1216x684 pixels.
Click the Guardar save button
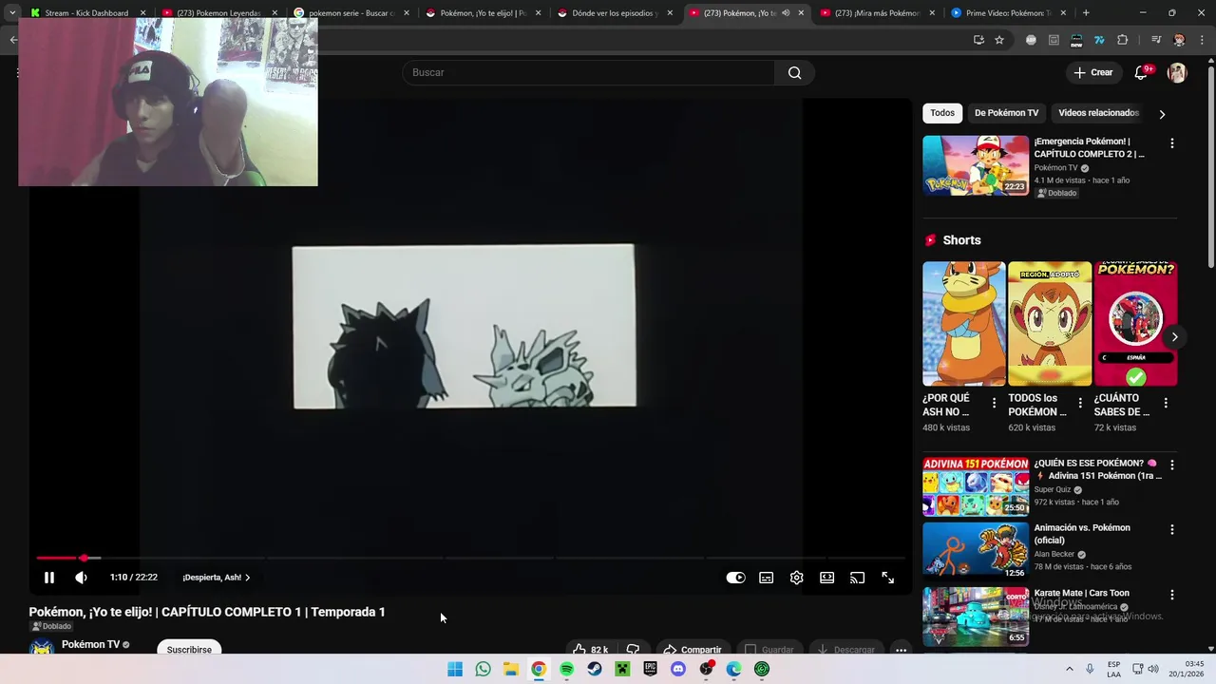pos(769,650)
